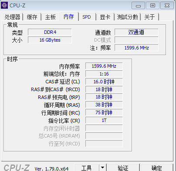This screenshot has width=176, height=171.
Task: Click the 类型 label
Action: [x=17, y=33]
